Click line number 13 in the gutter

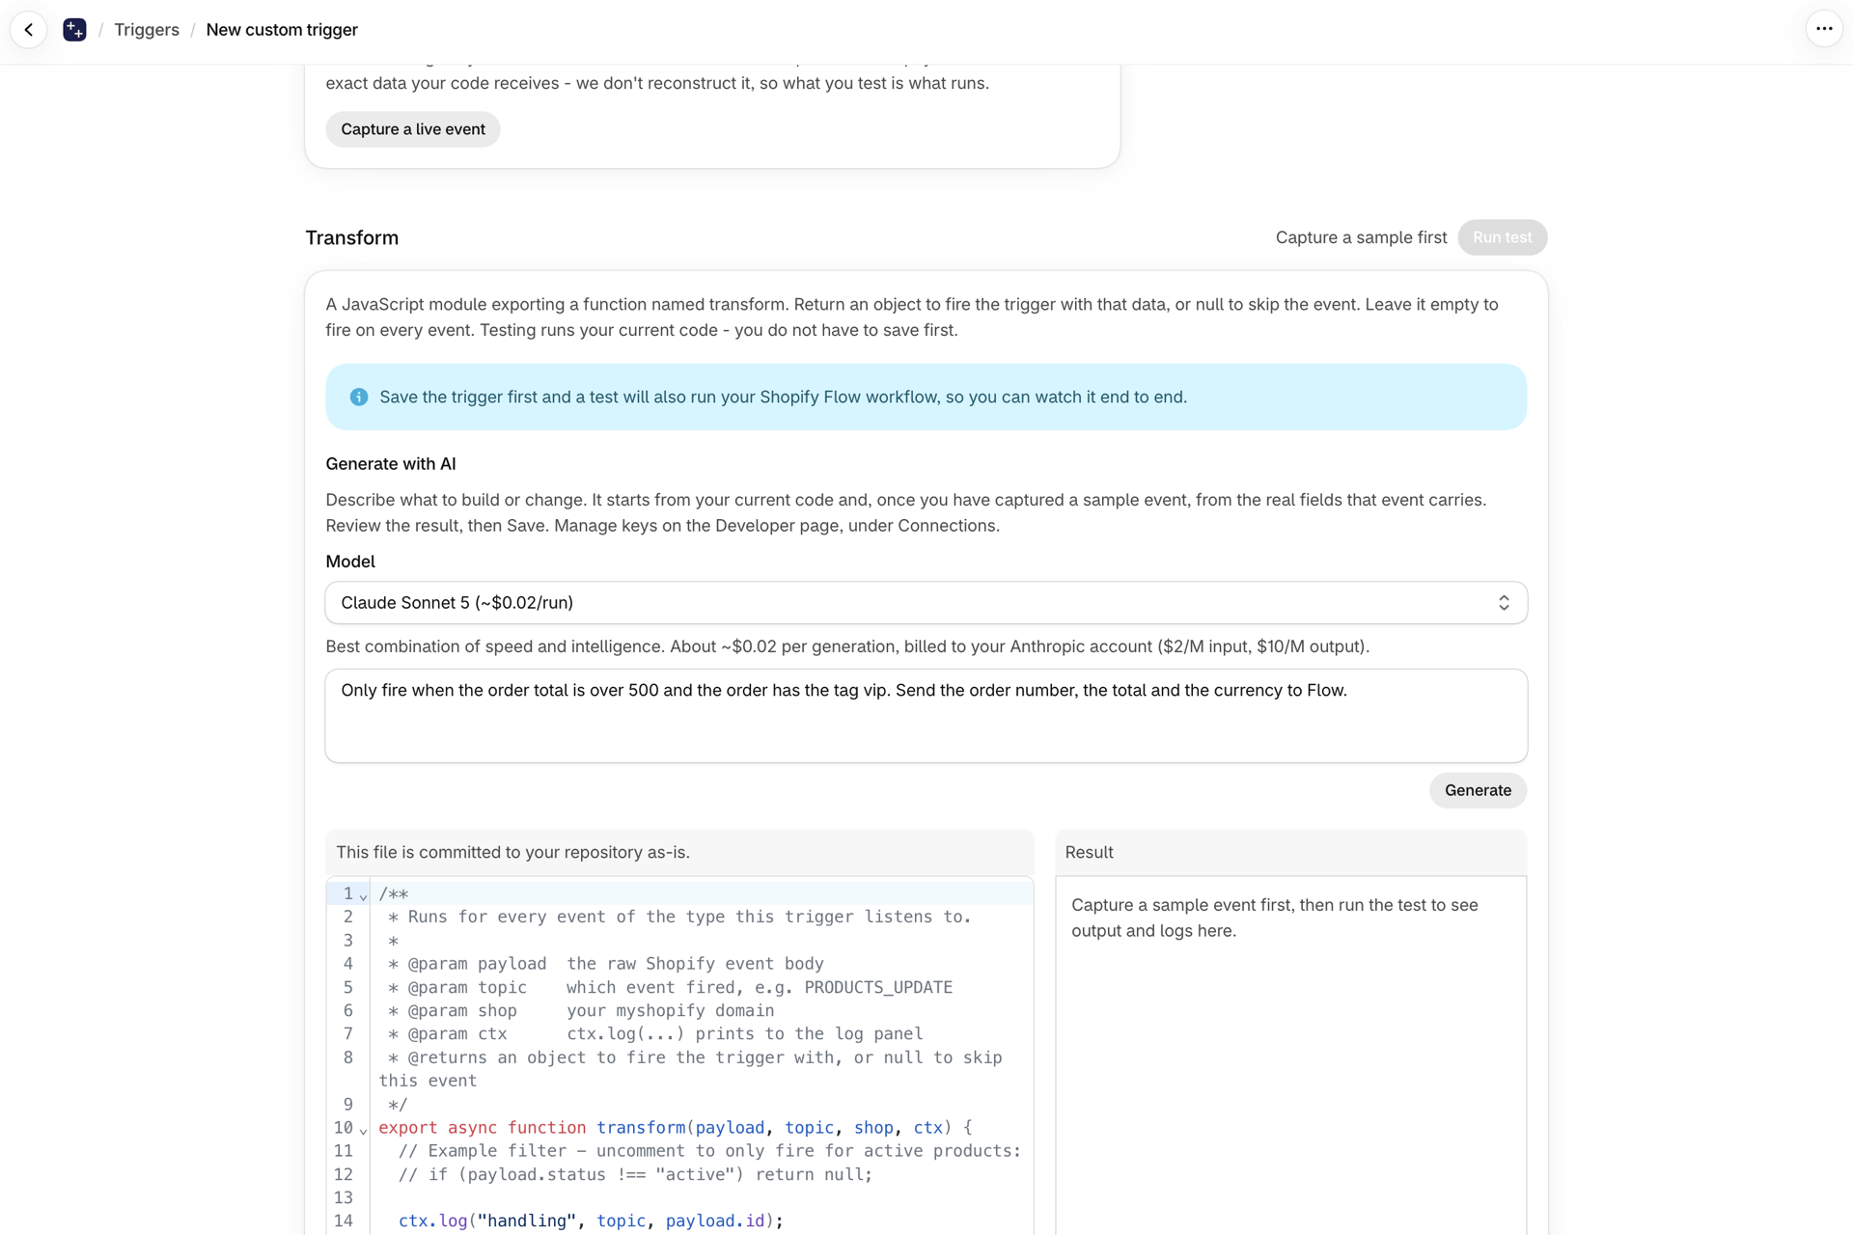[x=344, y=1197]
